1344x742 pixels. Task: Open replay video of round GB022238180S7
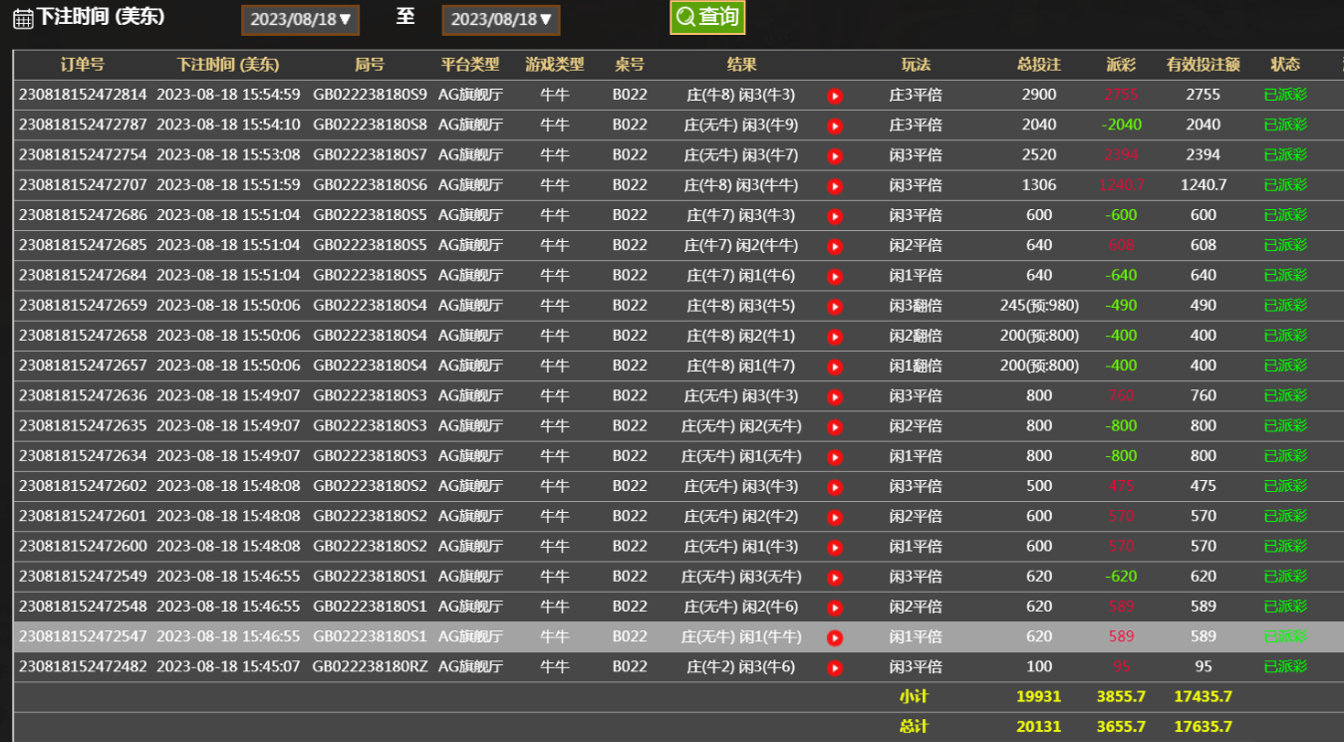835,156
